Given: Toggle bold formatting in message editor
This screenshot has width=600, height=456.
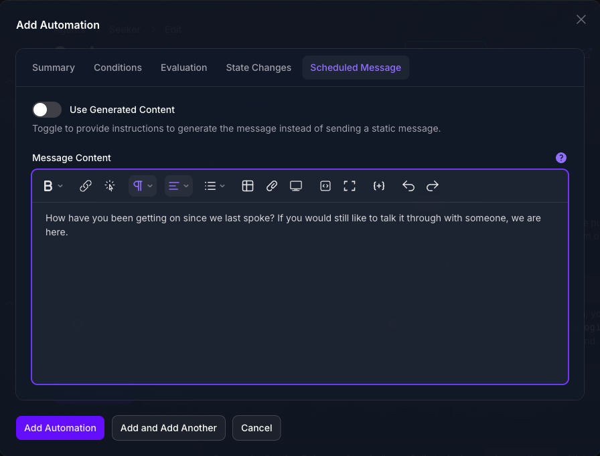Looking at the screenshot, I should click(x=48, y=186).
